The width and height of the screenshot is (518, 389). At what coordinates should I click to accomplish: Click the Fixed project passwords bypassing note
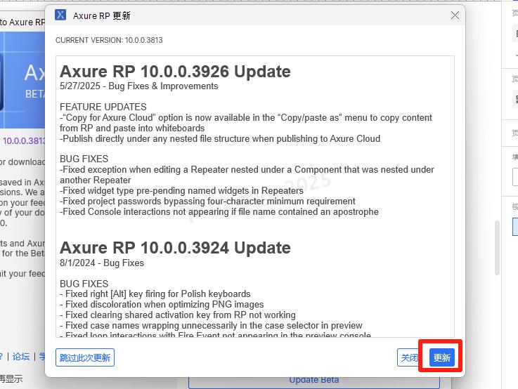(x=207, y=202)
